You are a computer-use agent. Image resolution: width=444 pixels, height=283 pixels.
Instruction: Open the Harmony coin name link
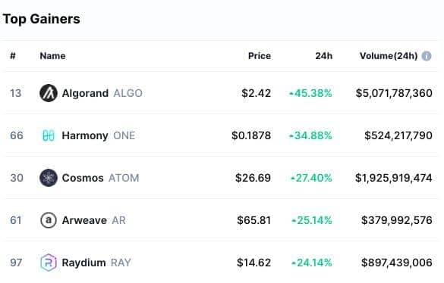[85, 135]
